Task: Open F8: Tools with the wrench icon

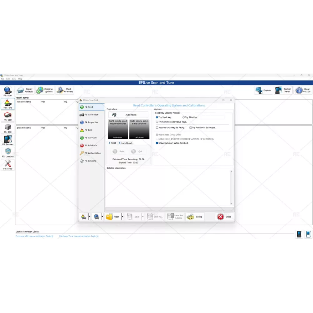Action: 8,165
